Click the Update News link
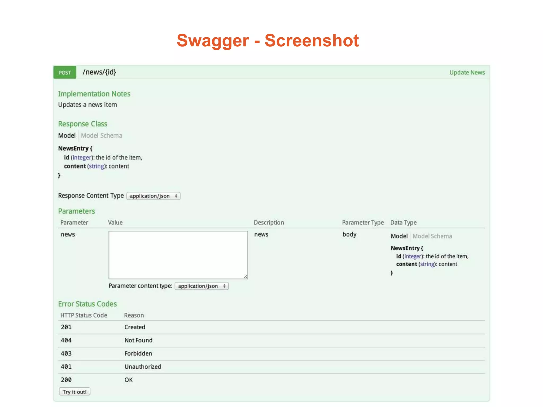This screenshot has height=407, width=543. 467,72
